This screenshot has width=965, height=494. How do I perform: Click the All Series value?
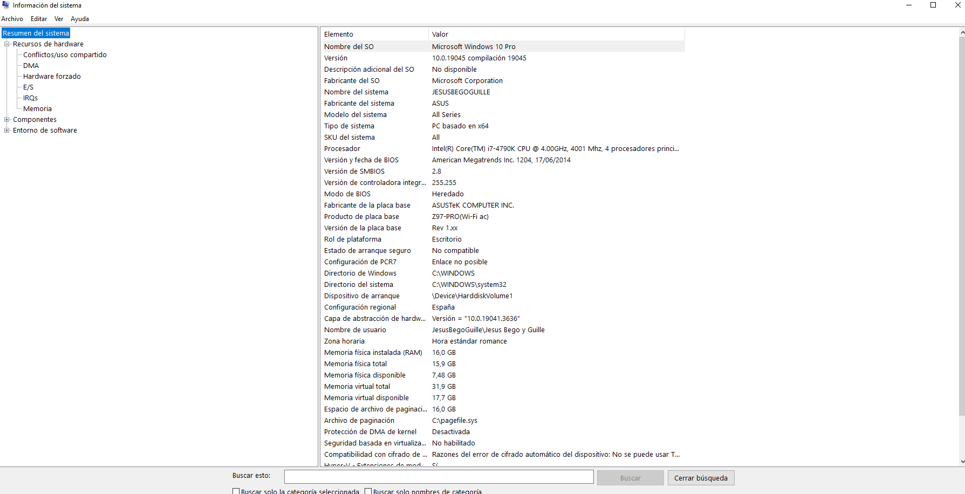(446, 115)
